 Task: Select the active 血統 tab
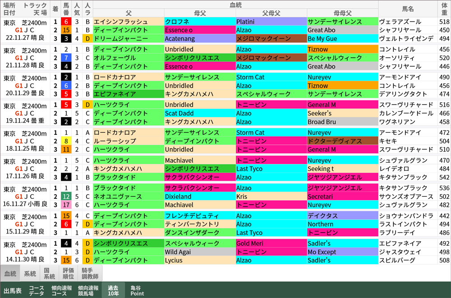point(10,273)
